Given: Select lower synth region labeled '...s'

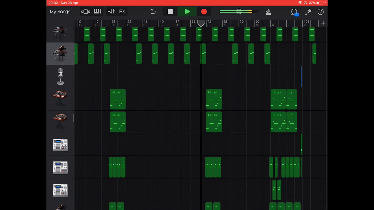Looking at the screenshot, I should tap(292, 122).
